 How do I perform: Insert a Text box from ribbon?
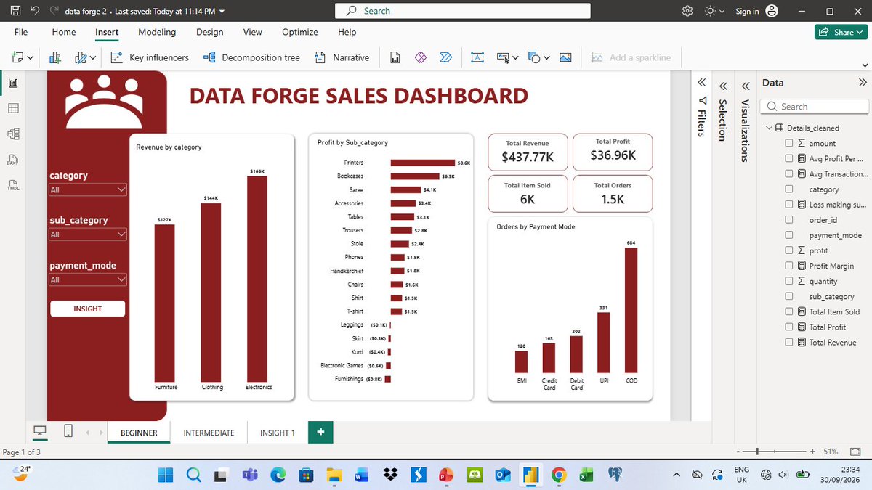tap(477, 57)
